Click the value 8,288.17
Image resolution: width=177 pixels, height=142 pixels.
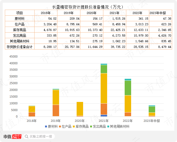[50, 47]
